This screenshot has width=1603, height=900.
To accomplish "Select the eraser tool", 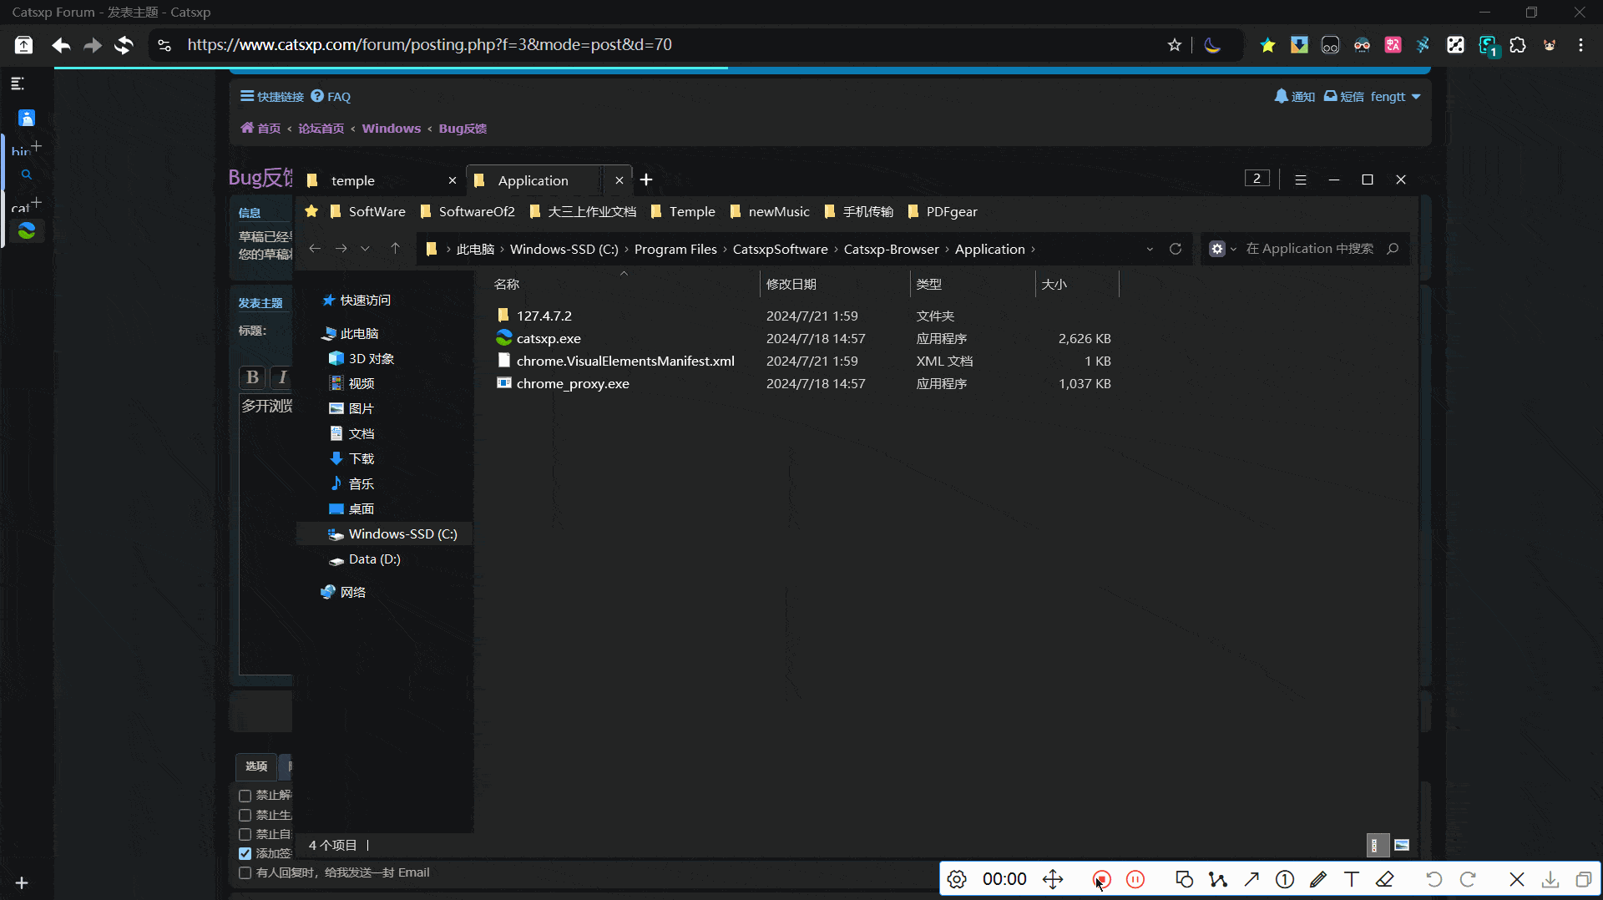I will (x=1385, y=879).
